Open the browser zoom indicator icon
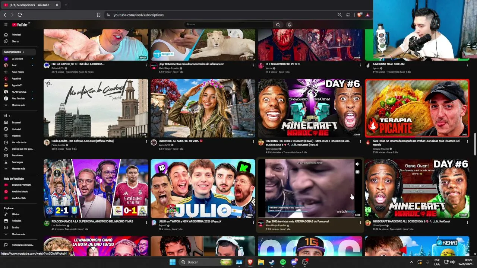This screenshot has height=268, width=477. [340, 15]
